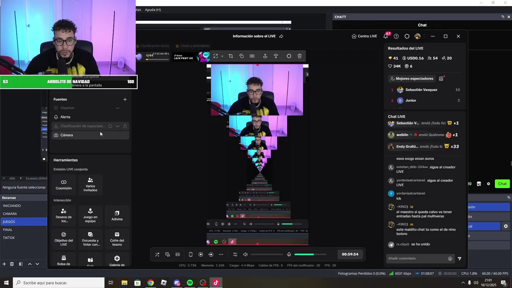Viewport: 512px width, 288px height.
Task: Open the audio mixer settings icon
Action: [235, 254]
